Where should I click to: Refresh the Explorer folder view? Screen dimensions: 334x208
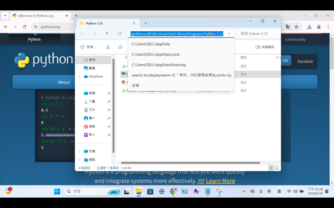(120, 33)
